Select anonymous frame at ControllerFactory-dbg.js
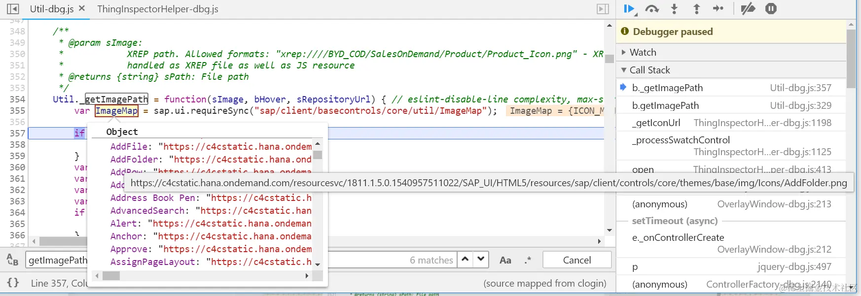This screenshot has width=861, height=296. [731, 284]
